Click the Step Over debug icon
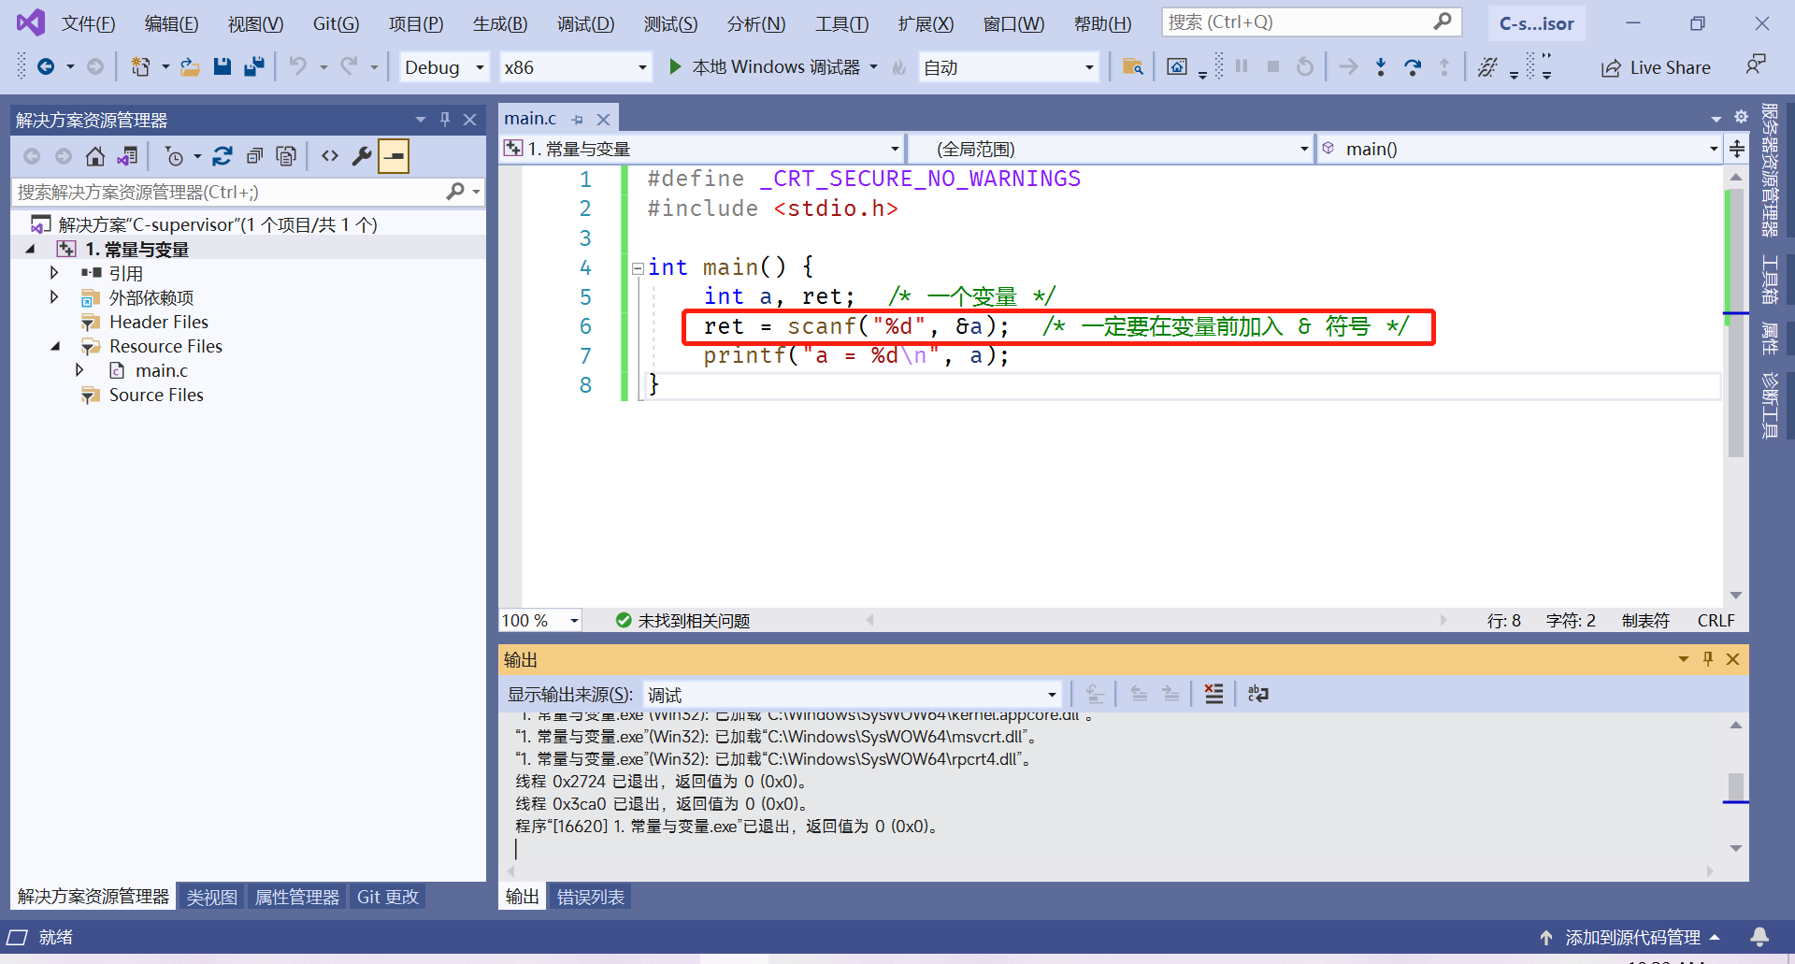This screenshot has width=1795, height=964. click(1413, 66)
